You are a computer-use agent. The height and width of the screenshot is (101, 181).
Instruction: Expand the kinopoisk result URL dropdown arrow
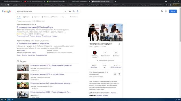[x=35, y=25]
